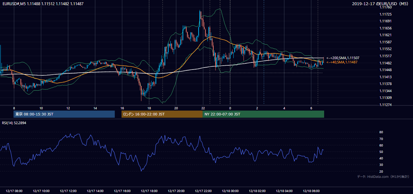Click the 1.11448 price axis label
This screenshot has width=413, height=194.
[385, 70]
